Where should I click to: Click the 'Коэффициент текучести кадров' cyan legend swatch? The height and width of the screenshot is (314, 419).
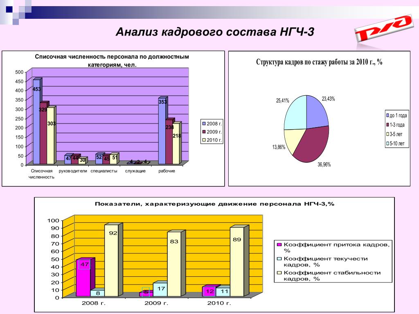click(x=279, y=259)
